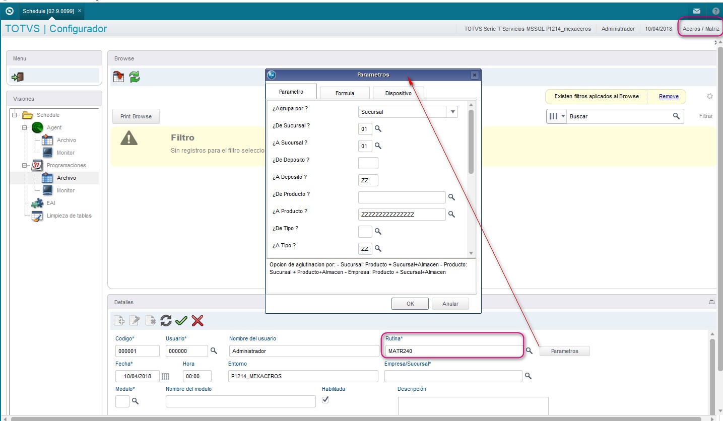The height and width of the screenshot is (421, 723).
Task: Open lookup for De Producto
Action: point(451,197)
